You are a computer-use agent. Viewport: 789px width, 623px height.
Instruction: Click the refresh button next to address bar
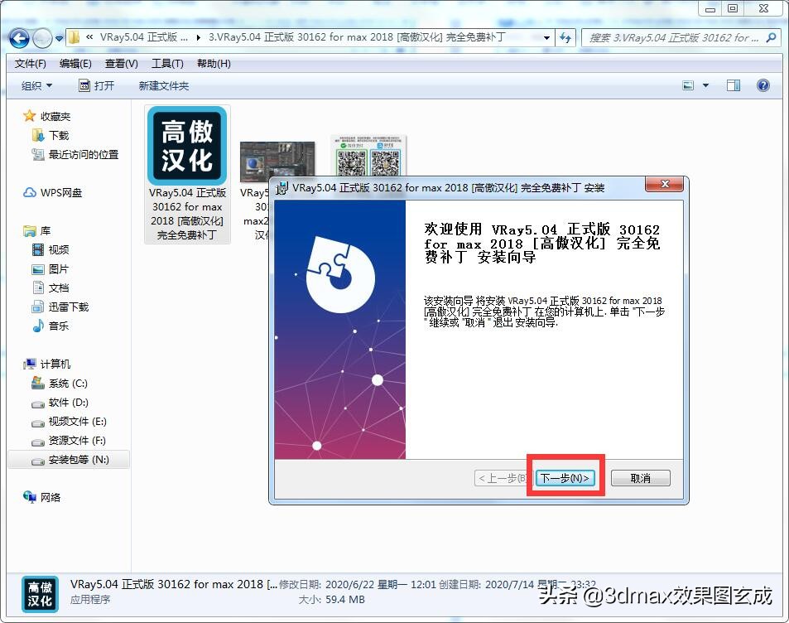coord(565,38)
